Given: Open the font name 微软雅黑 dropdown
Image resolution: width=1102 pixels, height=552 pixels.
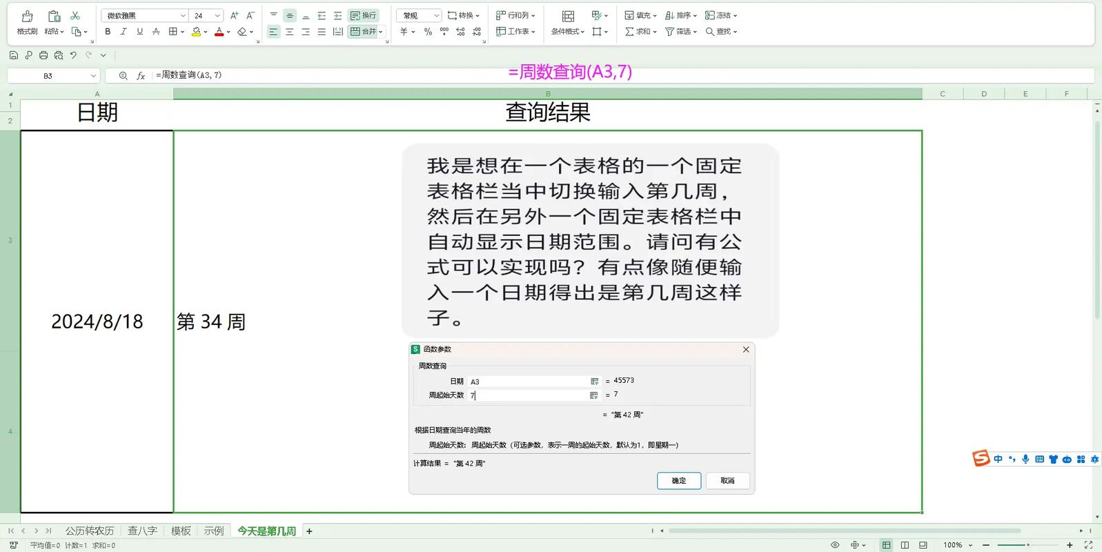Looking at the screenshot, I should coord(182,15).
